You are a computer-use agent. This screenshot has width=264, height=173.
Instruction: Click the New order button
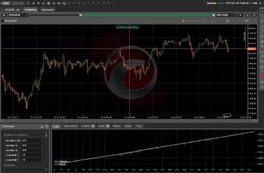click(18, 3)
